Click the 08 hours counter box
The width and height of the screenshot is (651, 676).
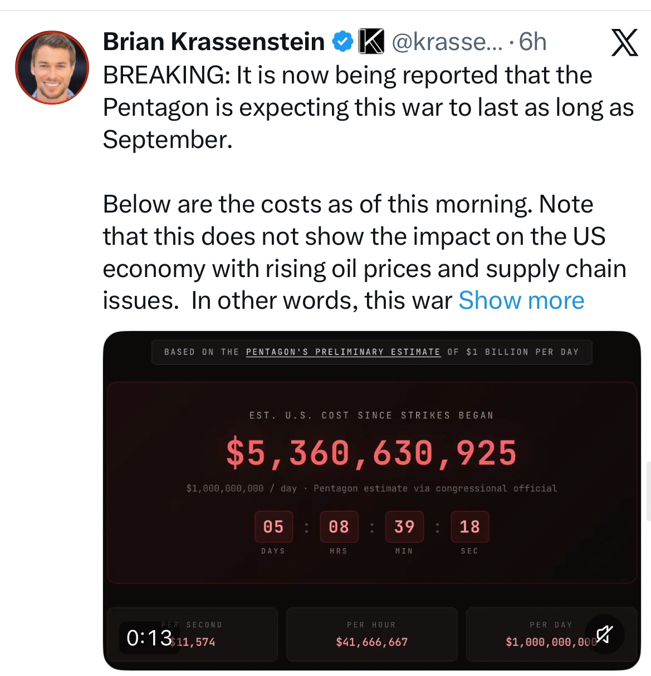tap(339, 526)
